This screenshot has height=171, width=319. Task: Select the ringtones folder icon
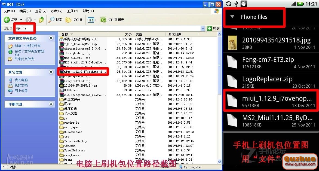pos(62,155)
